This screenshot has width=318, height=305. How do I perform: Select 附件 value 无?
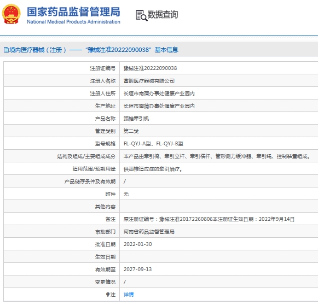126,194
